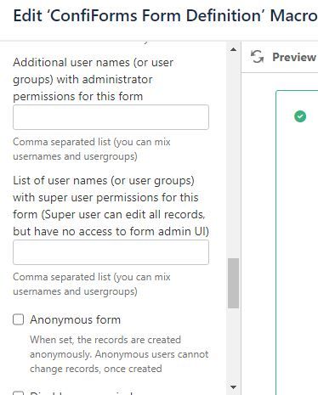
Task: Focus the administrator permissions user names field
Action: pos(111,117)
